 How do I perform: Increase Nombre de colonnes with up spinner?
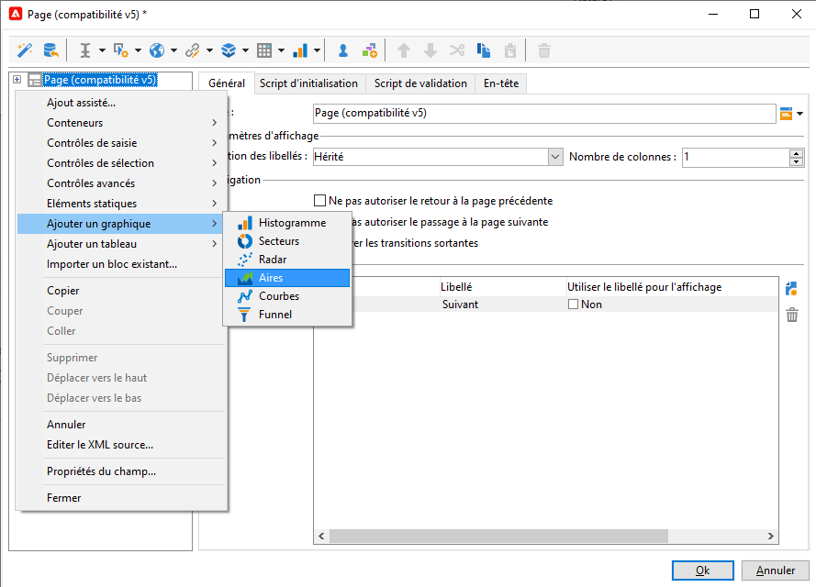[796, 153]
